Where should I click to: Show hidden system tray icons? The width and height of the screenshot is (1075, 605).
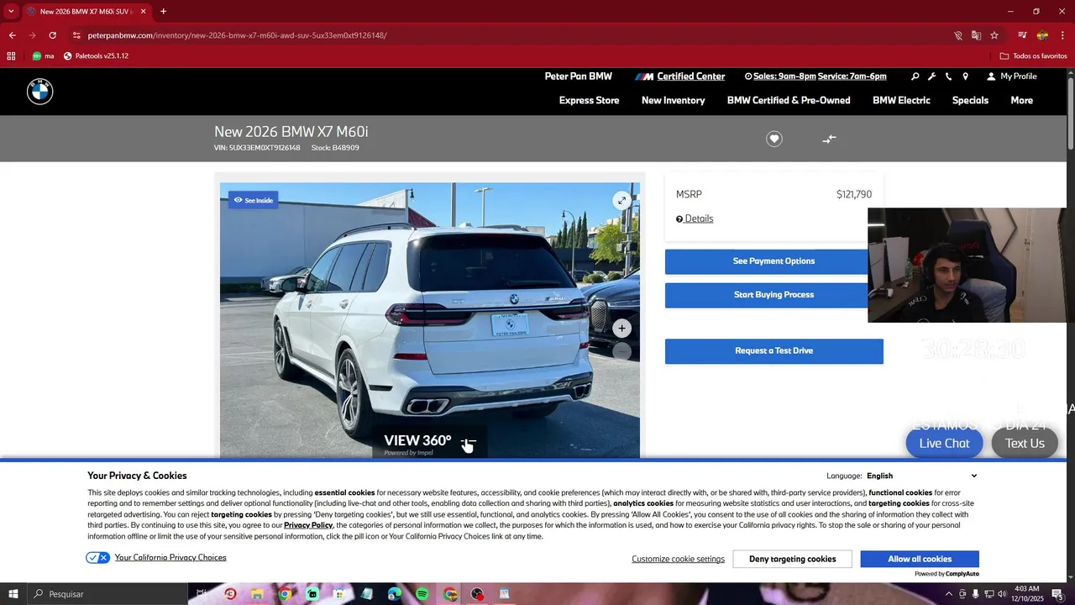949,594
